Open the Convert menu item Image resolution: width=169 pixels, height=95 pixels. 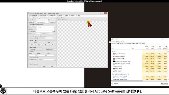[x=60, y=16]
